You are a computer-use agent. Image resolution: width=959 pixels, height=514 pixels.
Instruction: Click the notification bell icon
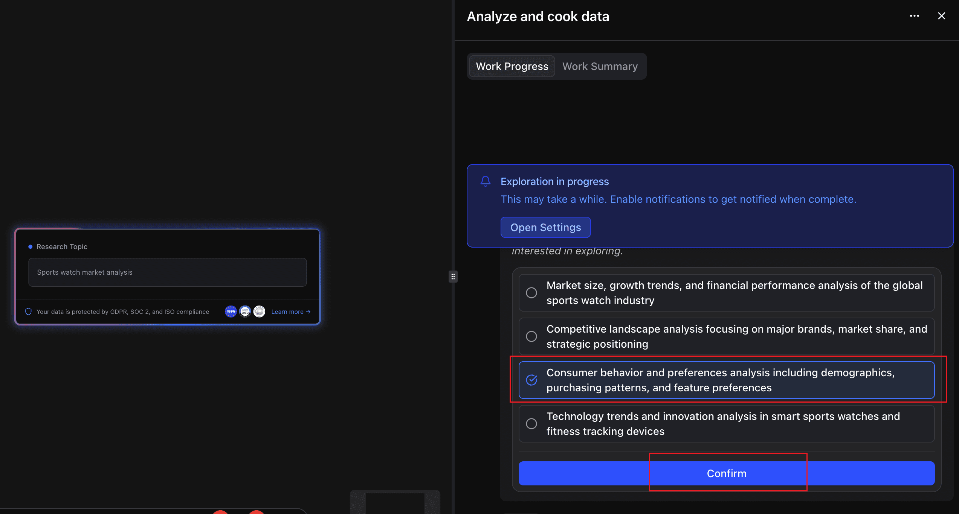pos(486,181)
